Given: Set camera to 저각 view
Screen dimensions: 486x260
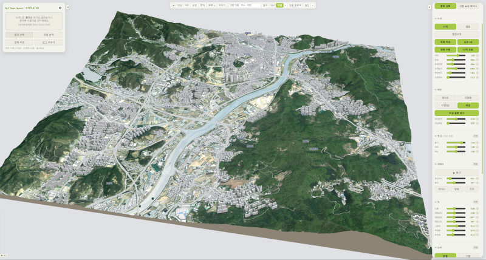Looking at the screenshot, I should coord(472,189).
